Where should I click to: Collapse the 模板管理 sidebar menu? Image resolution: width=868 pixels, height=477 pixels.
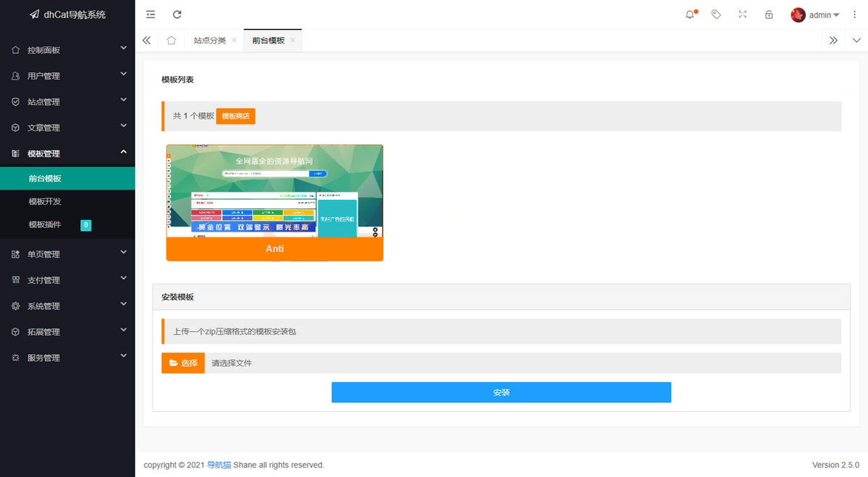[x=67, y=153]
